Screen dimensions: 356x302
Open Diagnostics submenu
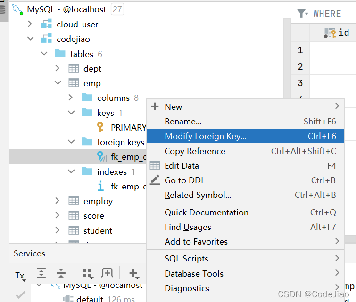(x=245, y=288)
